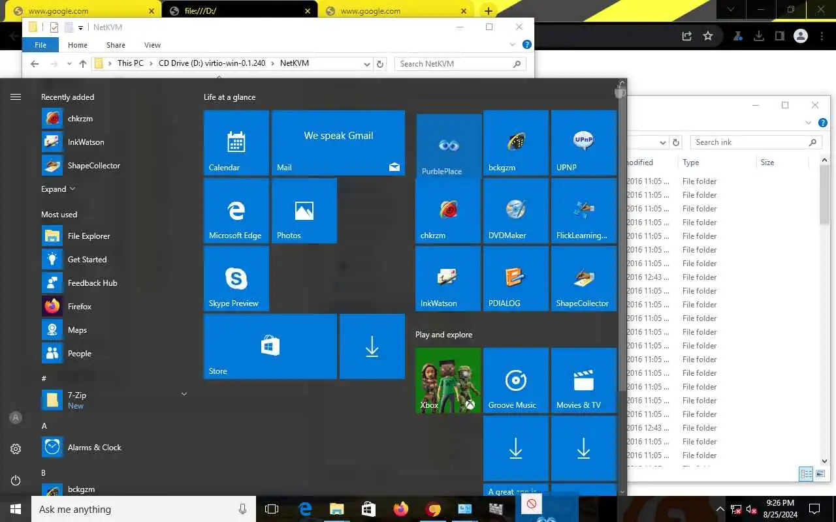
Task: Open the Movies & TV tile
Action: pyautogui.click(x=584, y=380)
